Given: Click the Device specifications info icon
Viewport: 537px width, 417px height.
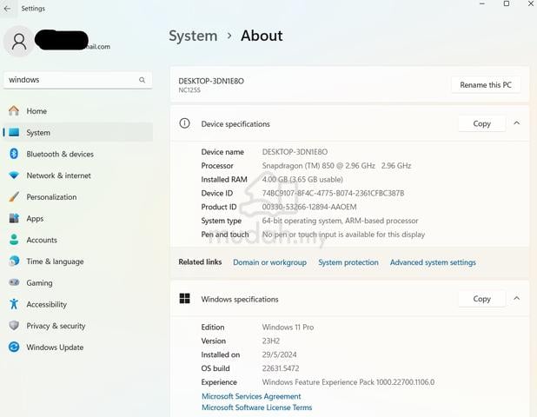Looking at the screenshot, I should pyautogui.click(x=184, y=123).
